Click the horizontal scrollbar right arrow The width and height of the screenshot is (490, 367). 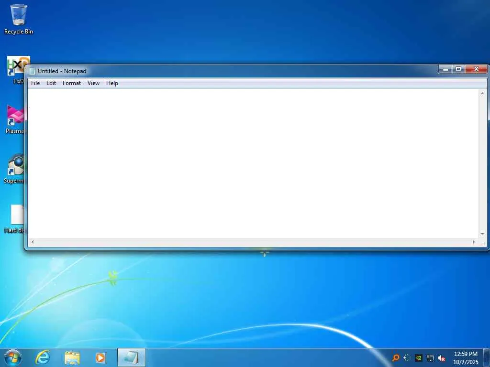click(474, 242)
